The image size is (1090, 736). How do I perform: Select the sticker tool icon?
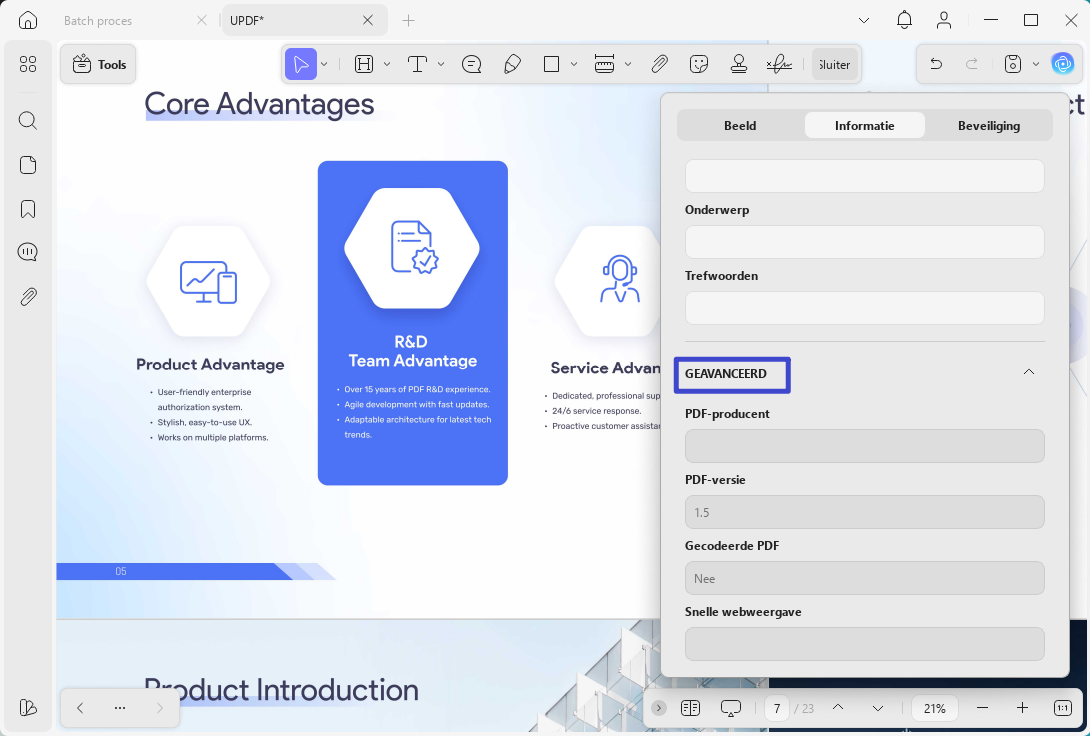point(698,65)
